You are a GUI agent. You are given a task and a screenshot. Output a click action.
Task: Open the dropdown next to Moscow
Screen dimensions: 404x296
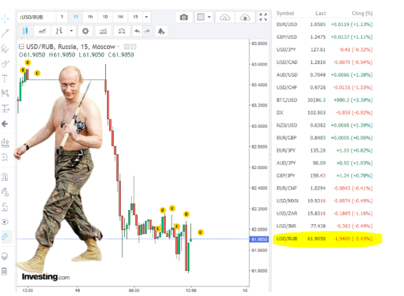tap(119, 47)
